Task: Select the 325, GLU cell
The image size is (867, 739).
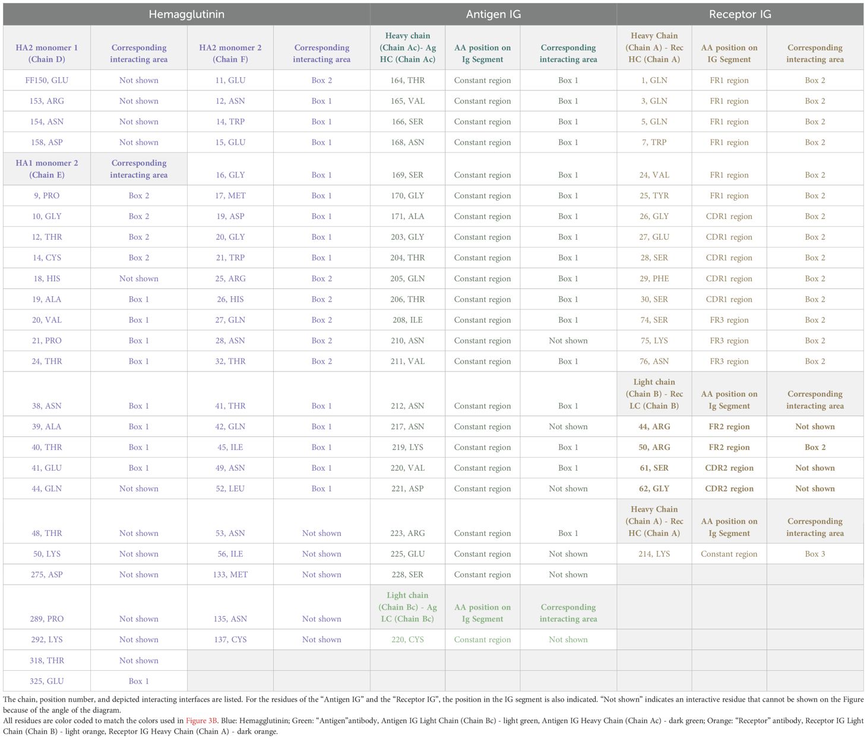Action: (47, 681)
